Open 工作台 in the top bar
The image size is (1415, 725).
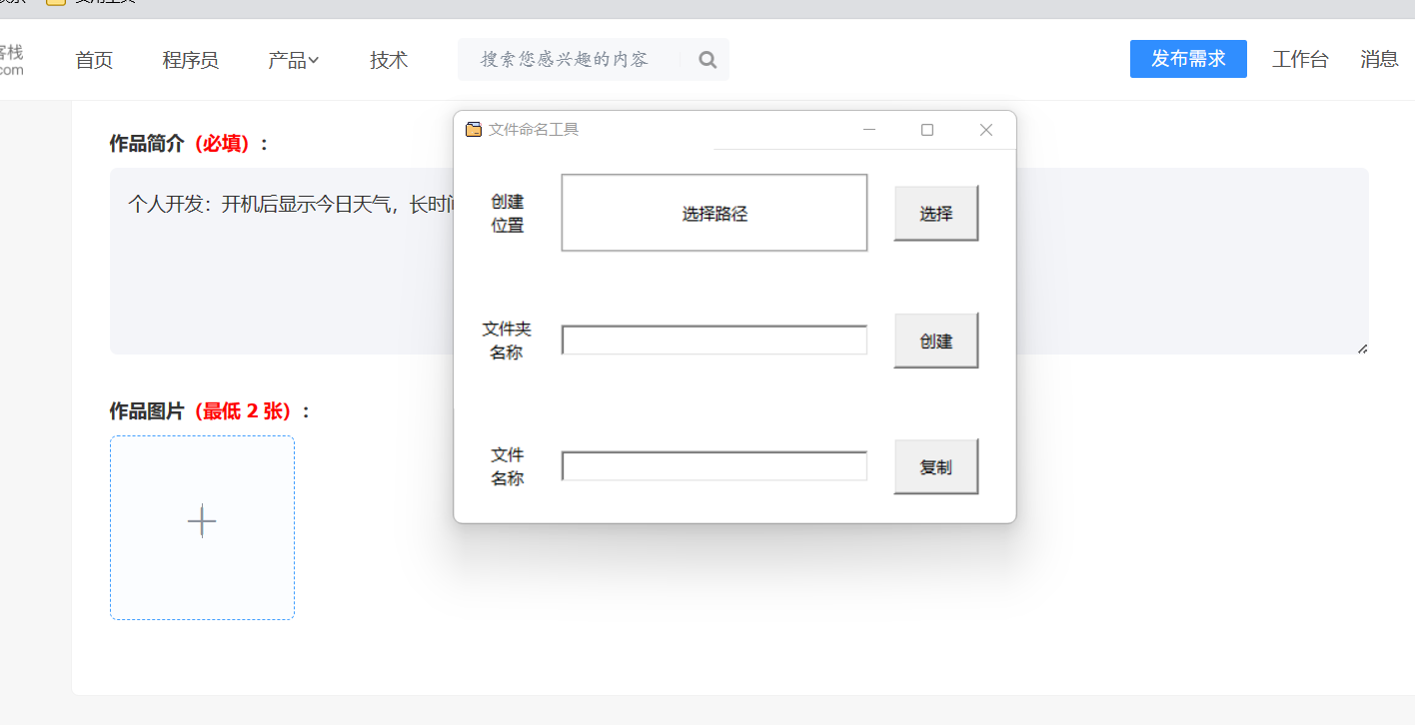(x=1300, y=59)
